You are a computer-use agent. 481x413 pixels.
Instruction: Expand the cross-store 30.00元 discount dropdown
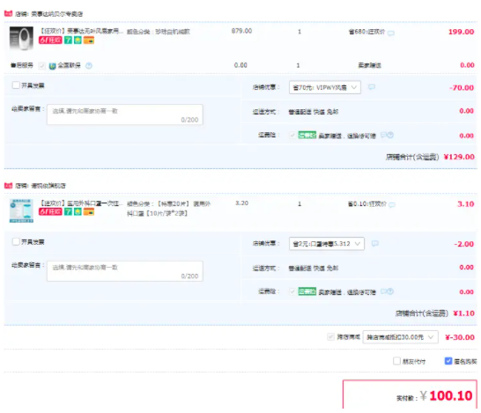point(400,337)
